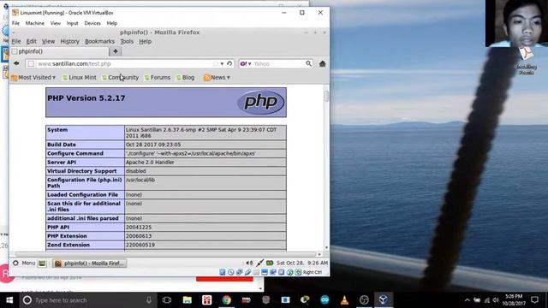
Task: Open Arduino IDE from taskbar
Action: point(325,300)
